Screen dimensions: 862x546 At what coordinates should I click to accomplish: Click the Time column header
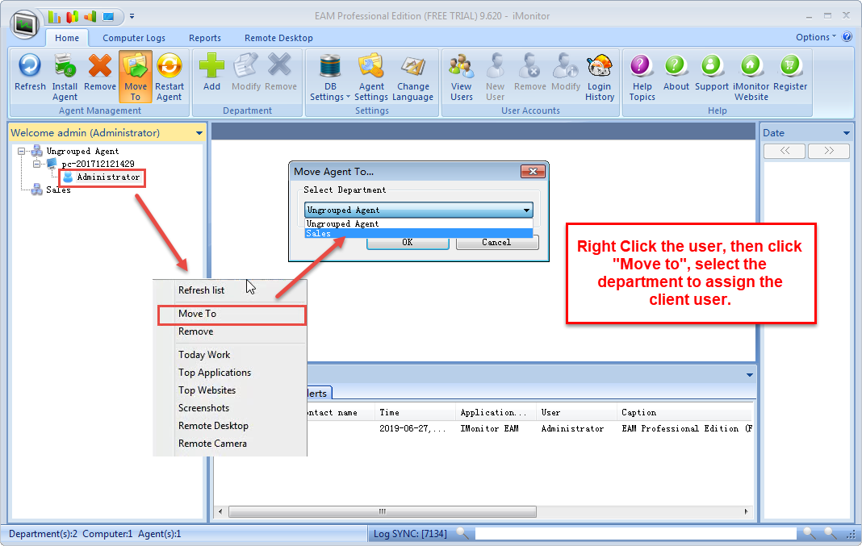pos(416,412)
